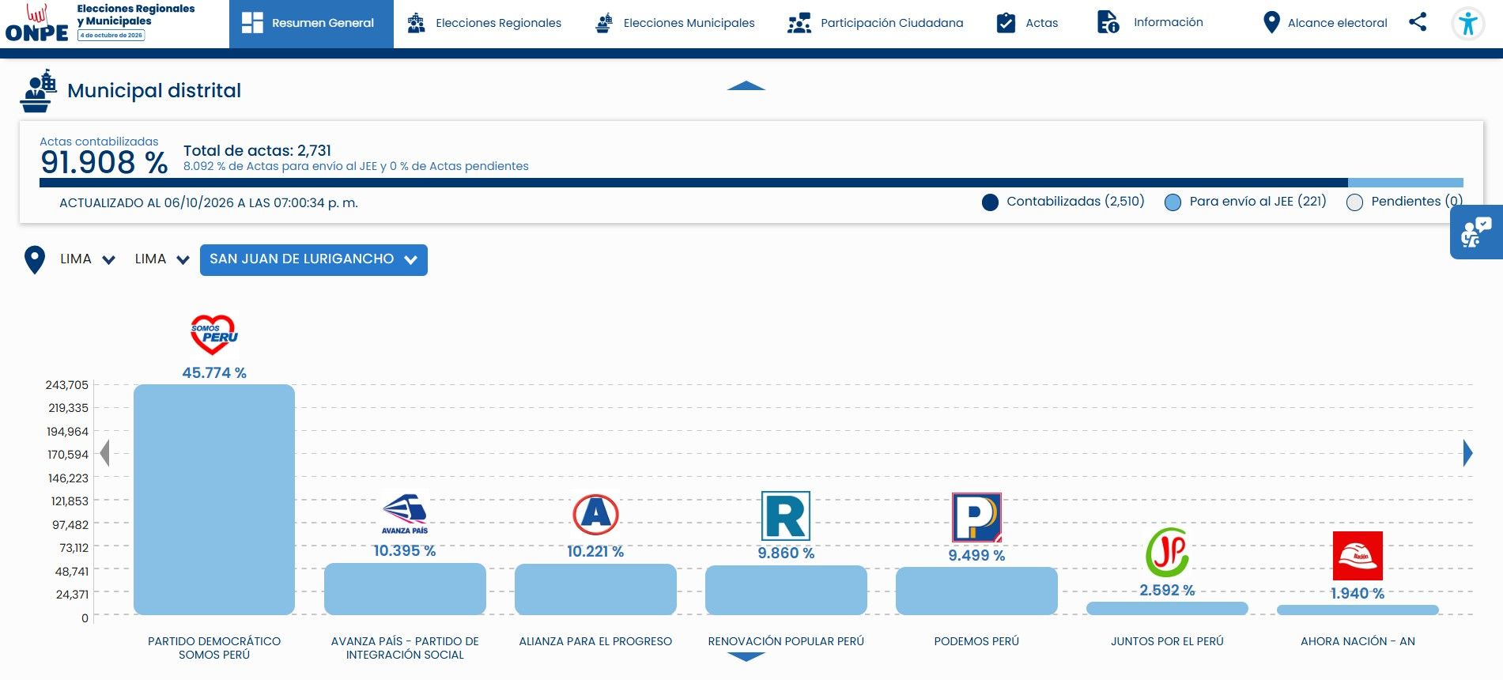
Task: Collapse section with the top up-arrow
Action: pos(746,85)
